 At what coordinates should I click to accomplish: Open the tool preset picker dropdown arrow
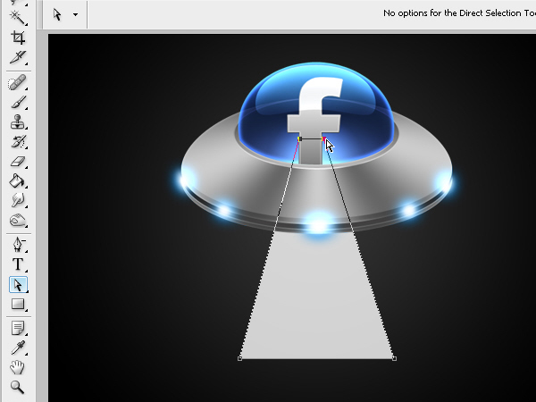pos(75,14)
